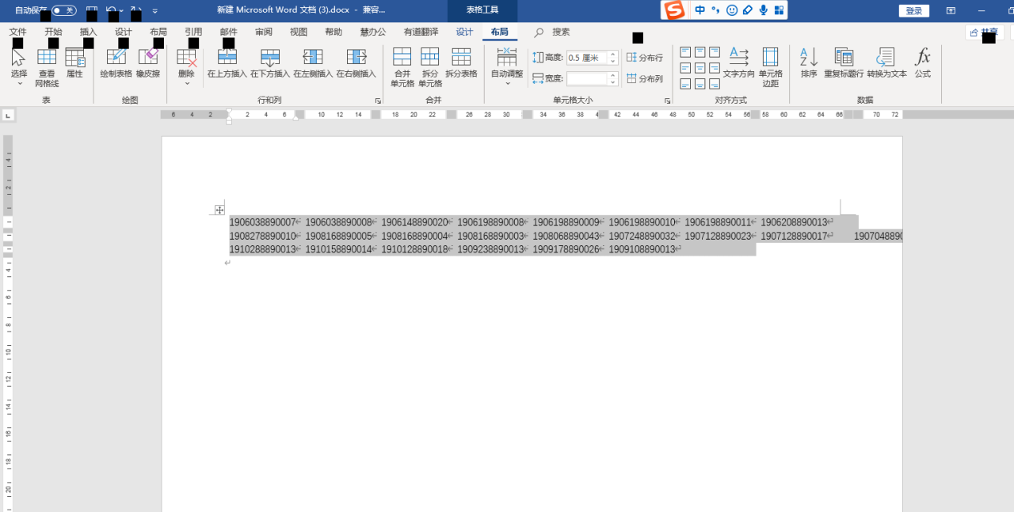Open Customize Quick Access Toolbar dropdown
Viewport: 1014px width, 512px height.
pyautogui.click(x=155, y=11)
